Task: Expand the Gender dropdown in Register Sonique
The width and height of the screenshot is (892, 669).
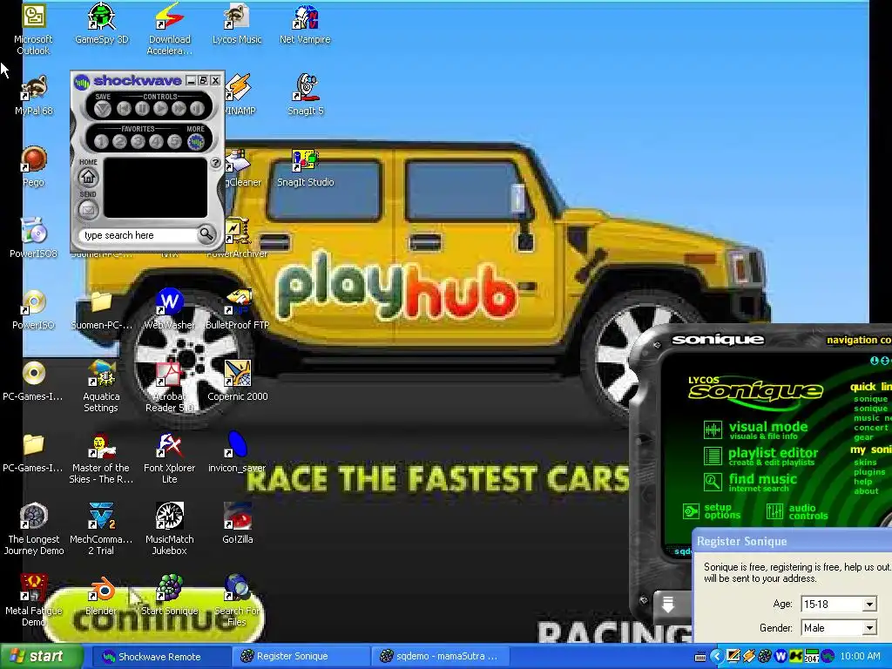Action: tap(869, 628)
